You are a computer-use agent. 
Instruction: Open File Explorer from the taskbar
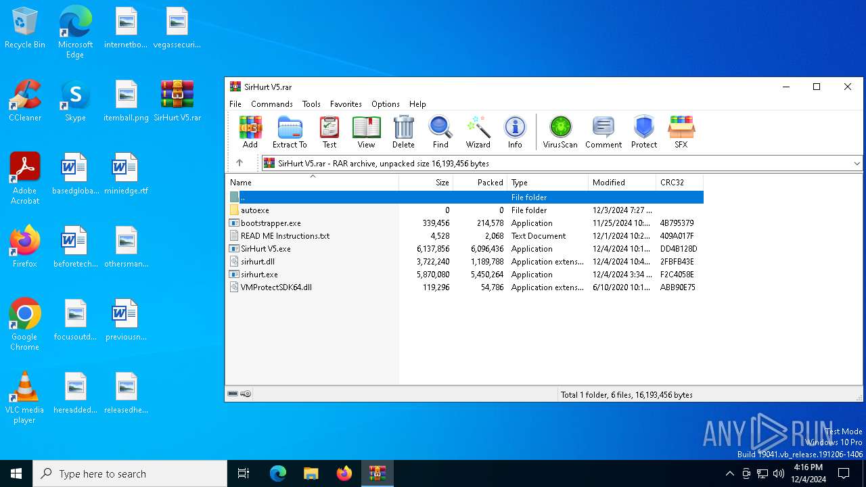click(x=311, y=473)
